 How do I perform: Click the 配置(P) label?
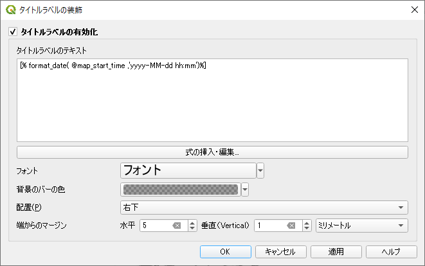(x=29, y=208)
